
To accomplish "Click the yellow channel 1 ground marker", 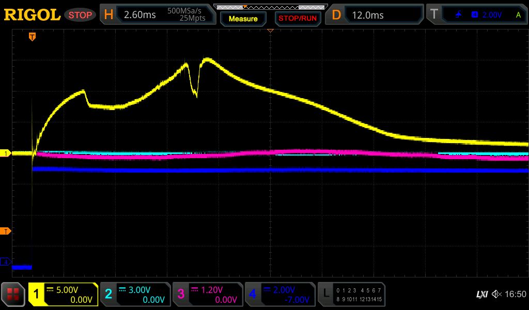I will tap(6, 153).
